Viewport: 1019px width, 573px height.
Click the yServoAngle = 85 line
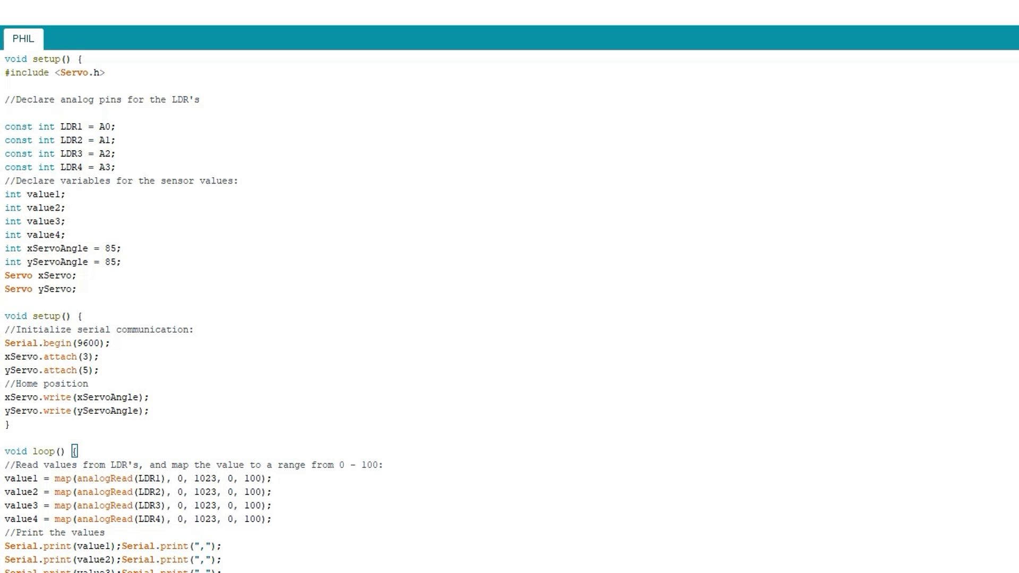click(x=63, y=262)
